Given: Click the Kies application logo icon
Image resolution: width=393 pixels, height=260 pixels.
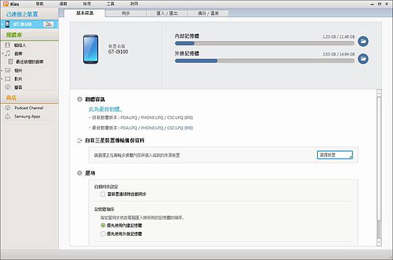Looking at the screenshot, I should [5, 4].
